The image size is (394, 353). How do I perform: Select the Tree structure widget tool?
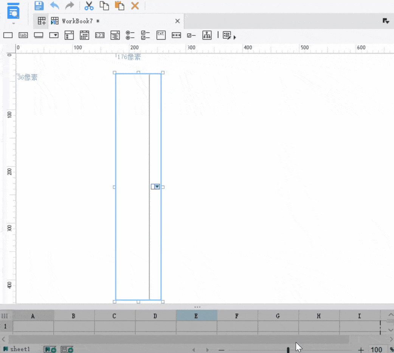coord(207,35)
